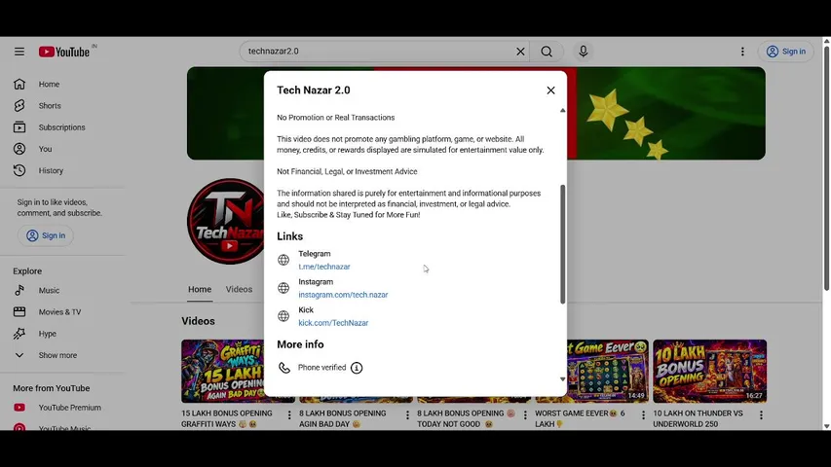Open instagram.com/tech.nazar link

tap(343, 295)
